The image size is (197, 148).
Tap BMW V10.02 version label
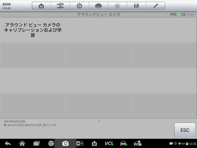[7, 6]
